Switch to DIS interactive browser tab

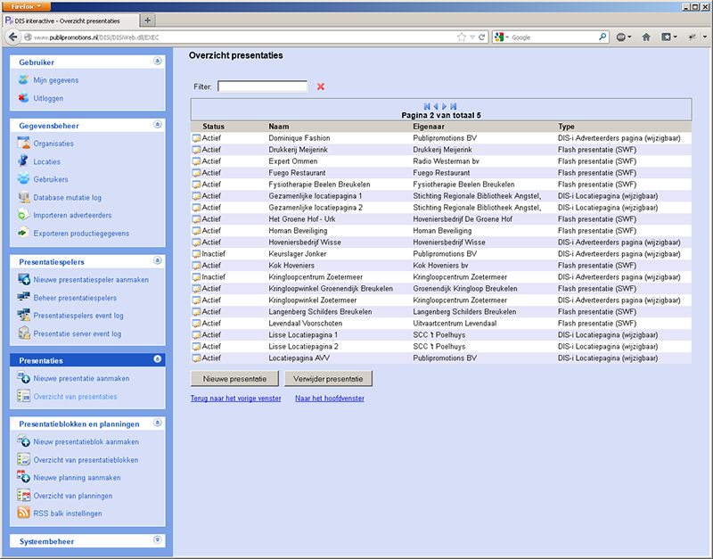[x=70, y=21]
